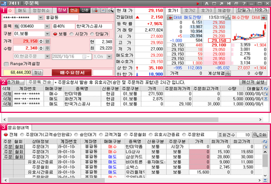Switch to the 호가2 tab
Screen dimensions: 271x184
(x=189, y=11)
